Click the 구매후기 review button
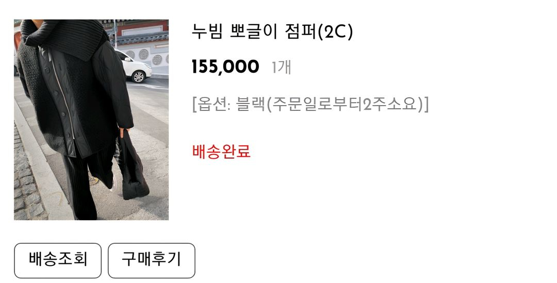Screen dimensions: 557x283 [151, 260]
